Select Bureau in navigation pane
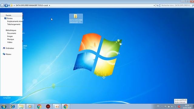The width and height of the screenshot is (194, 109). [10, 18]
